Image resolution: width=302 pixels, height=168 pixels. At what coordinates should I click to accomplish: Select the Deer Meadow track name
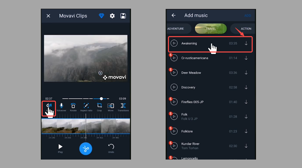[191, 72]
